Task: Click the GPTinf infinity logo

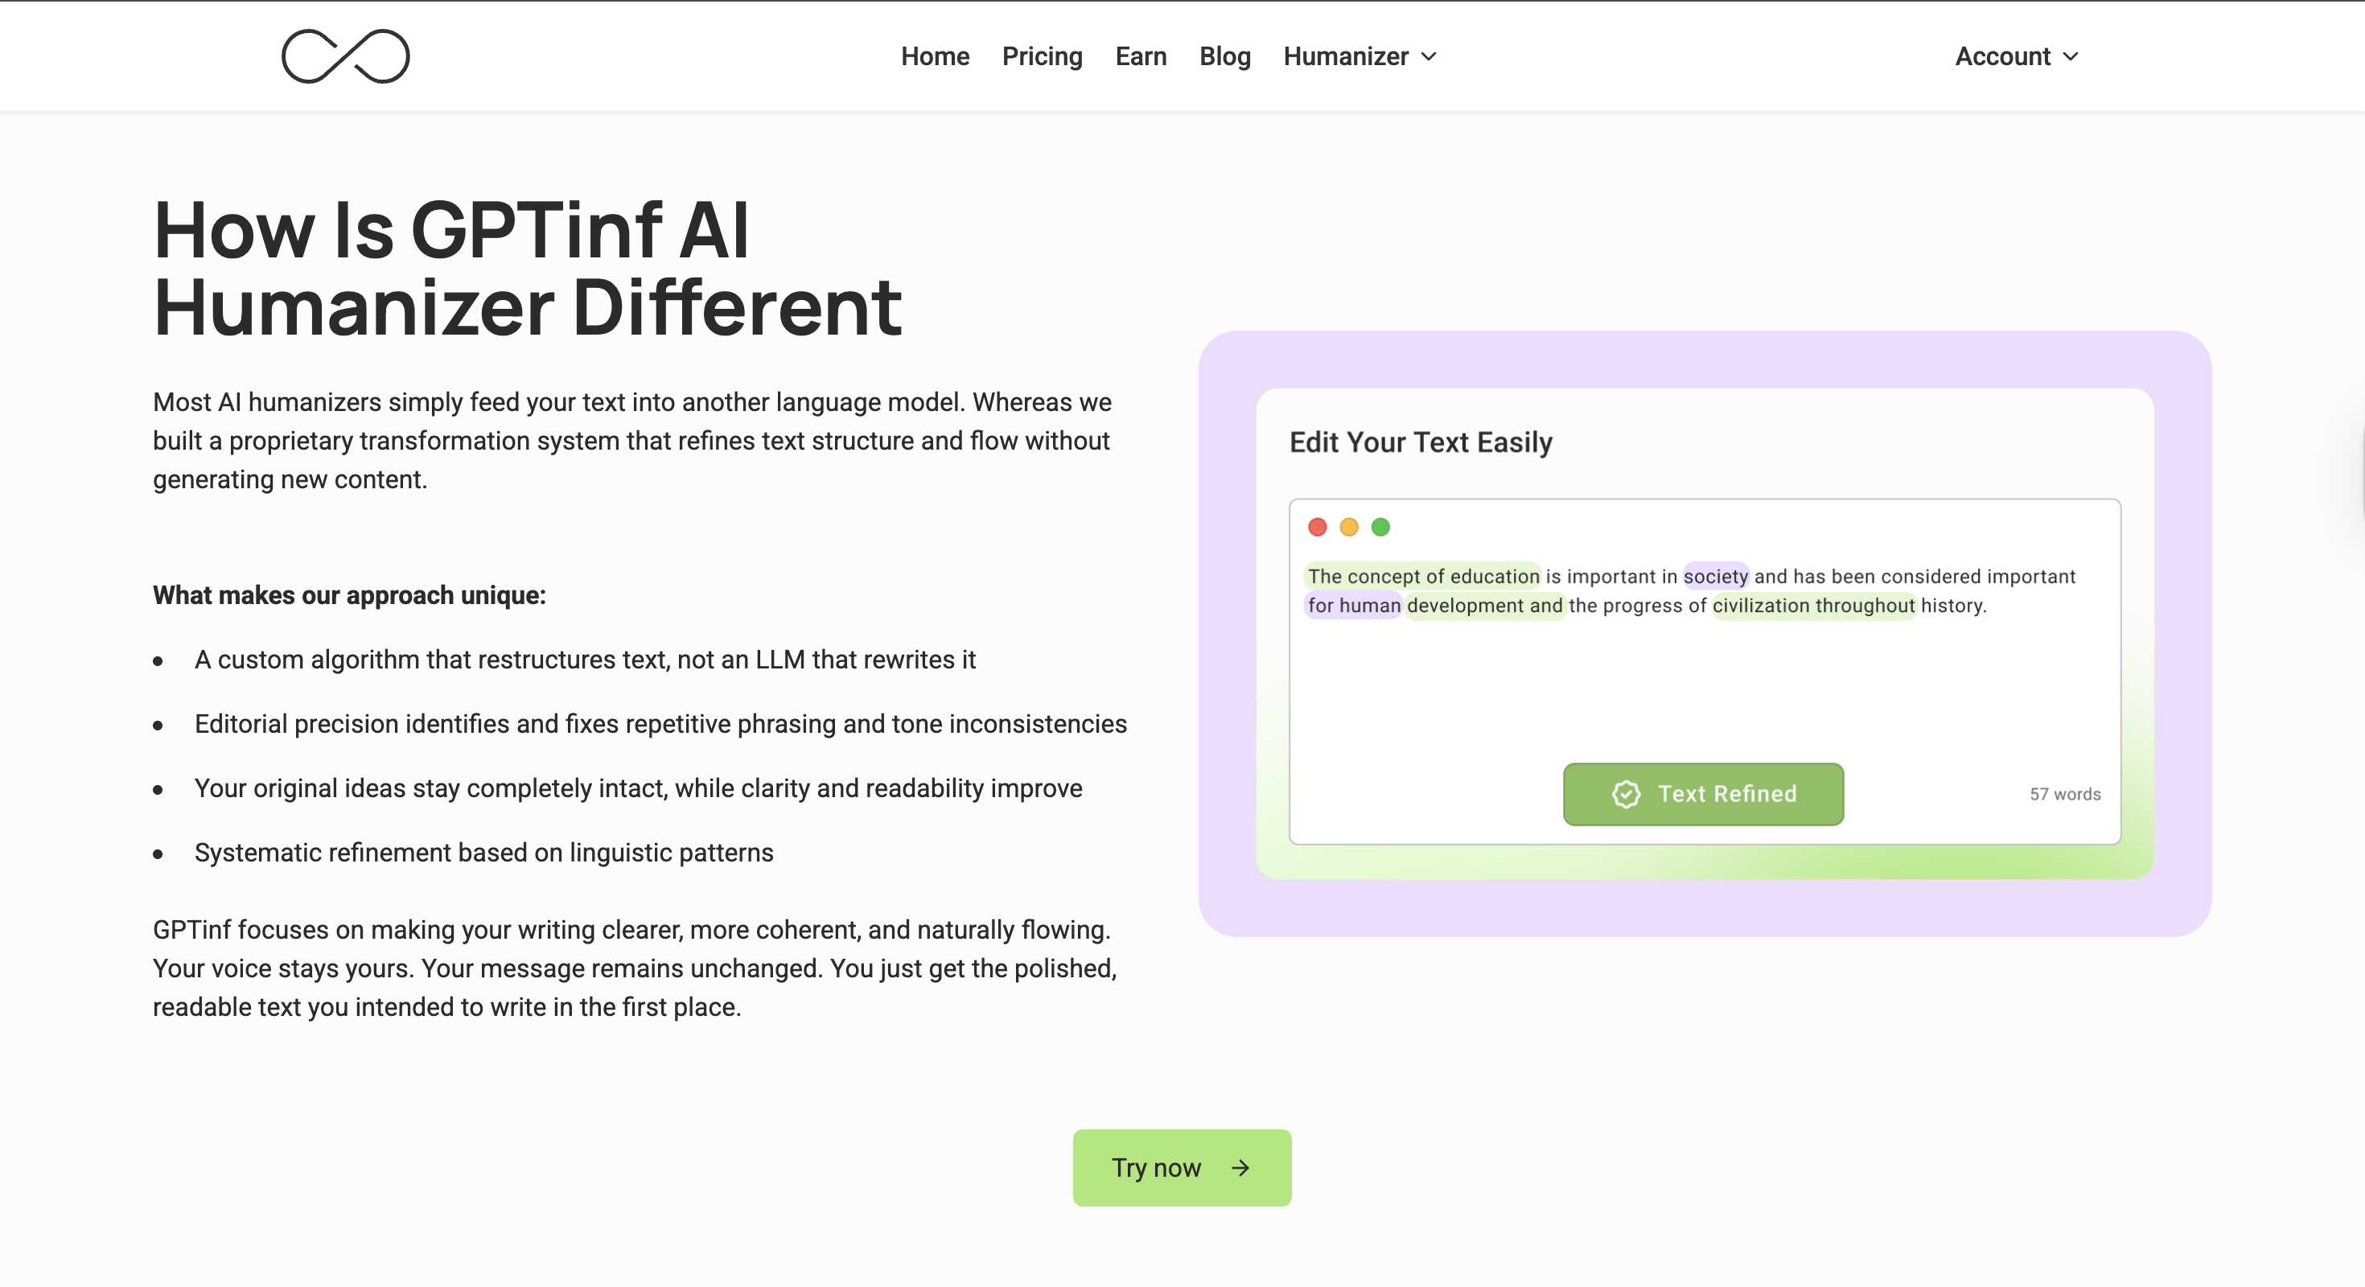Action: coord(345,56)
